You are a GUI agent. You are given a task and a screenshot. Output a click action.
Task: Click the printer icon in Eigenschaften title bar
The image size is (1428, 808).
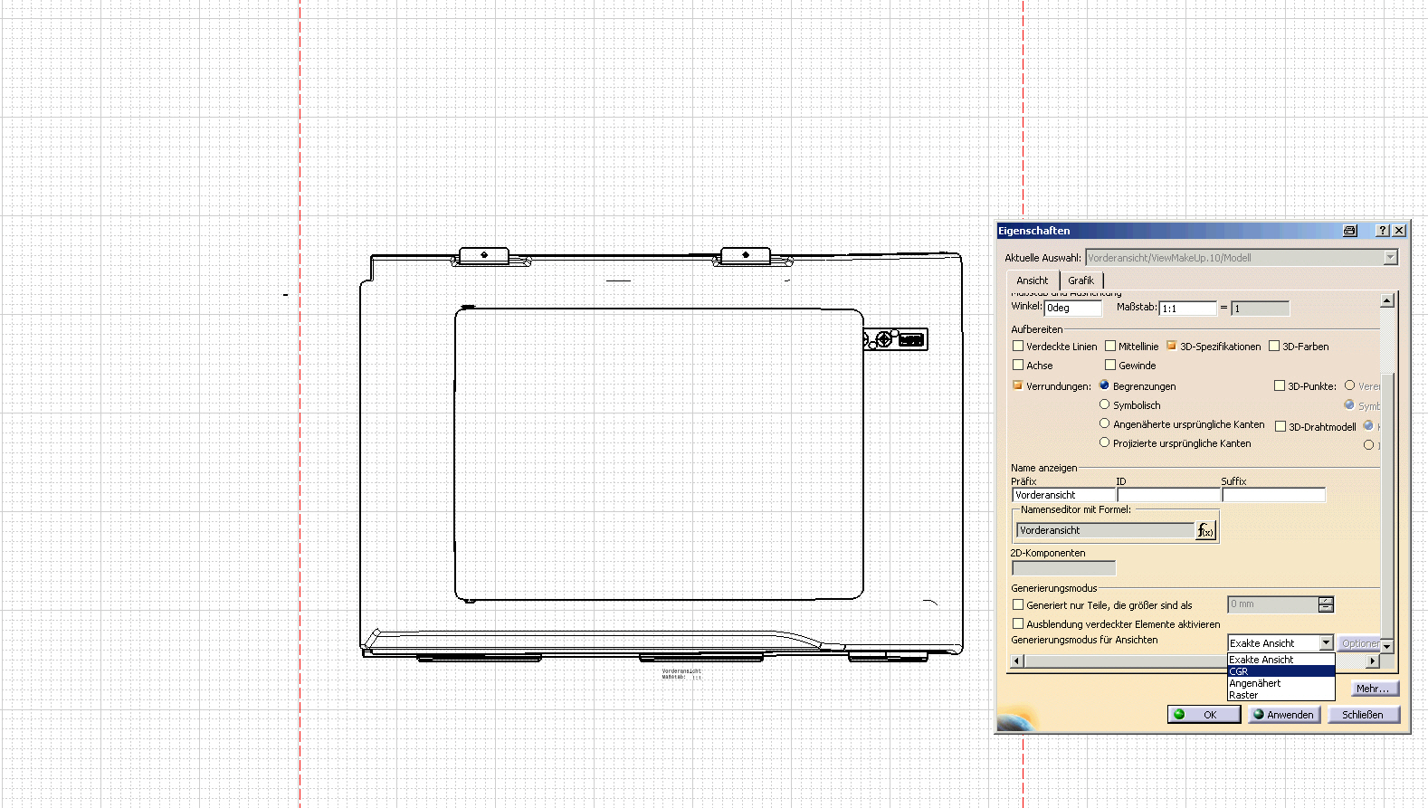1349,231
